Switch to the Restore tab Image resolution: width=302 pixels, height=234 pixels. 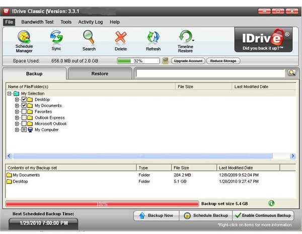[x=100, y=73]
